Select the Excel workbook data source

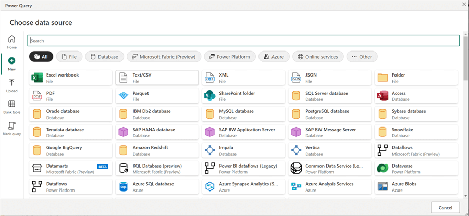pyautogui.click(x=70, y=78)
